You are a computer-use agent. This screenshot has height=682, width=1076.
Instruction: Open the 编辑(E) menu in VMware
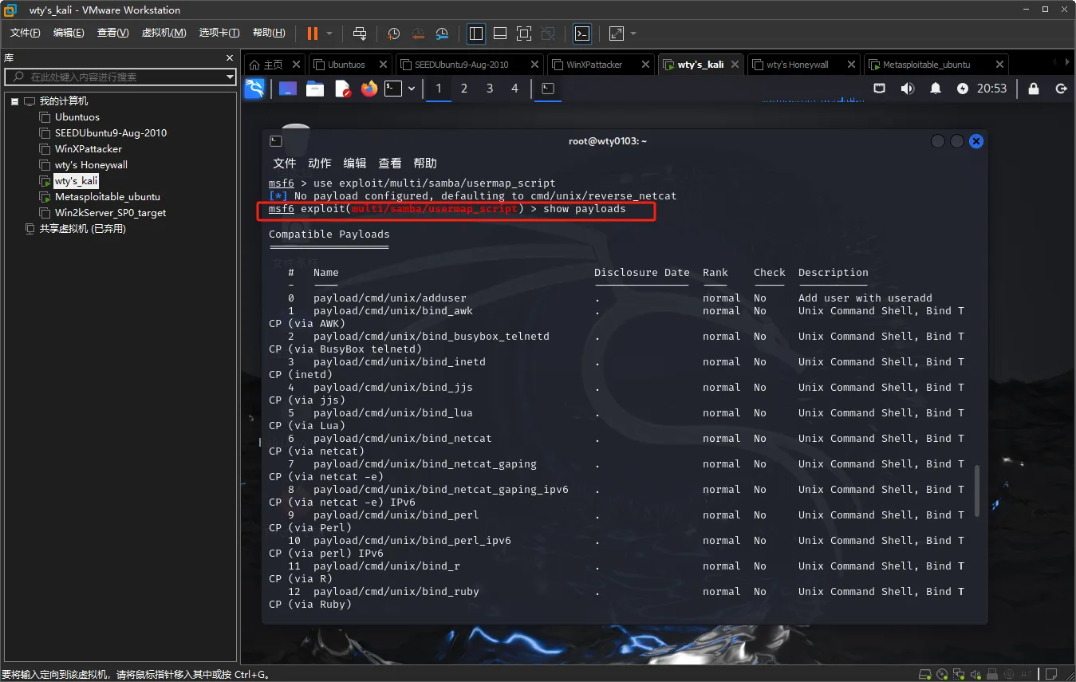pyautogui.click(x=69, y=33)
